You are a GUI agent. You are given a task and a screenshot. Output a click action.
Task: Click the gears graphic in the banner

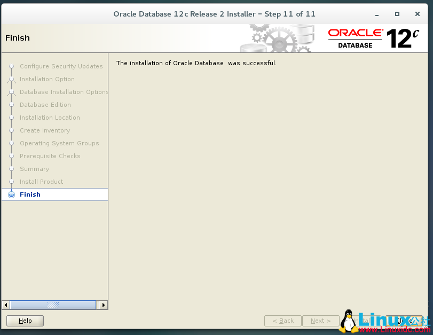click(x=280, y=37)
